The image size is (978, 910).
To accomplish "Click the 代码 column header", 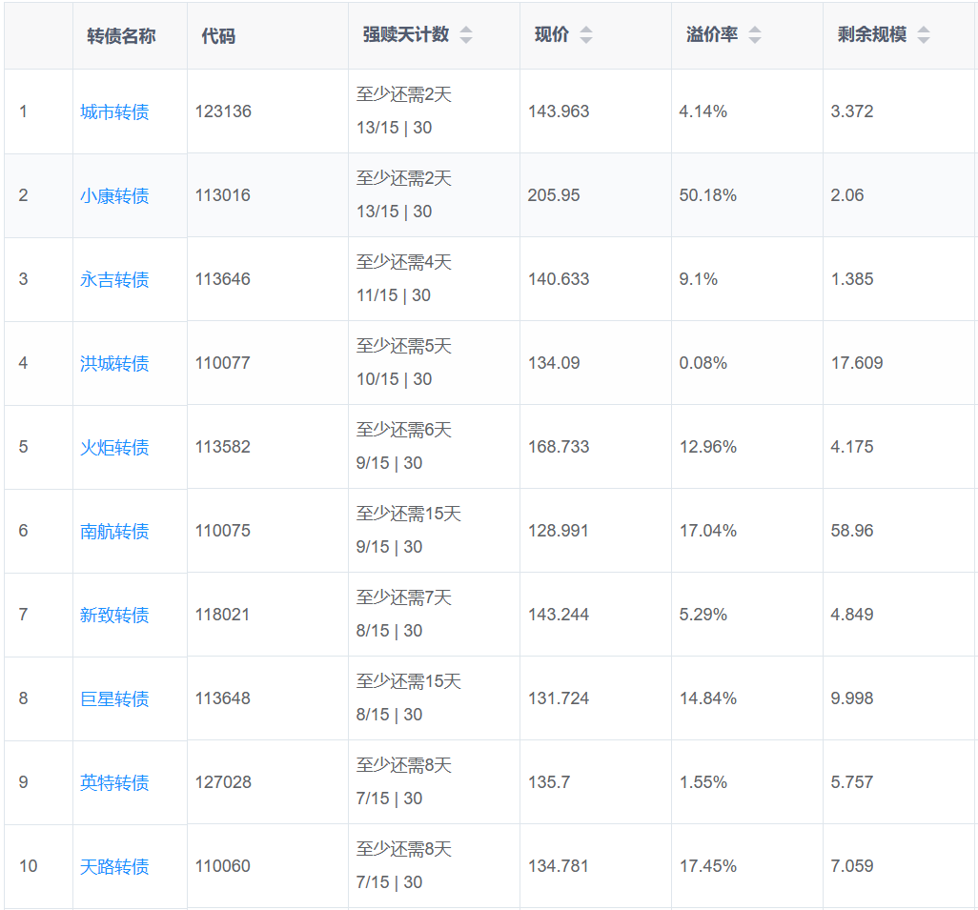I will pyautogui.click(x=218, y=36).
